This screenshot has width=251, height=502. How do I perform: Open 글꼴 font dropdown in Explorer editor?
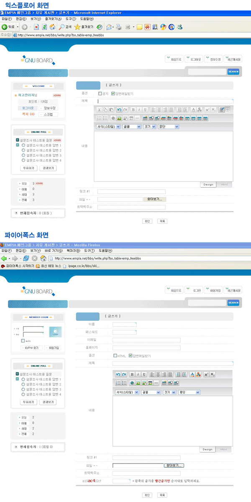coord(131,126)
